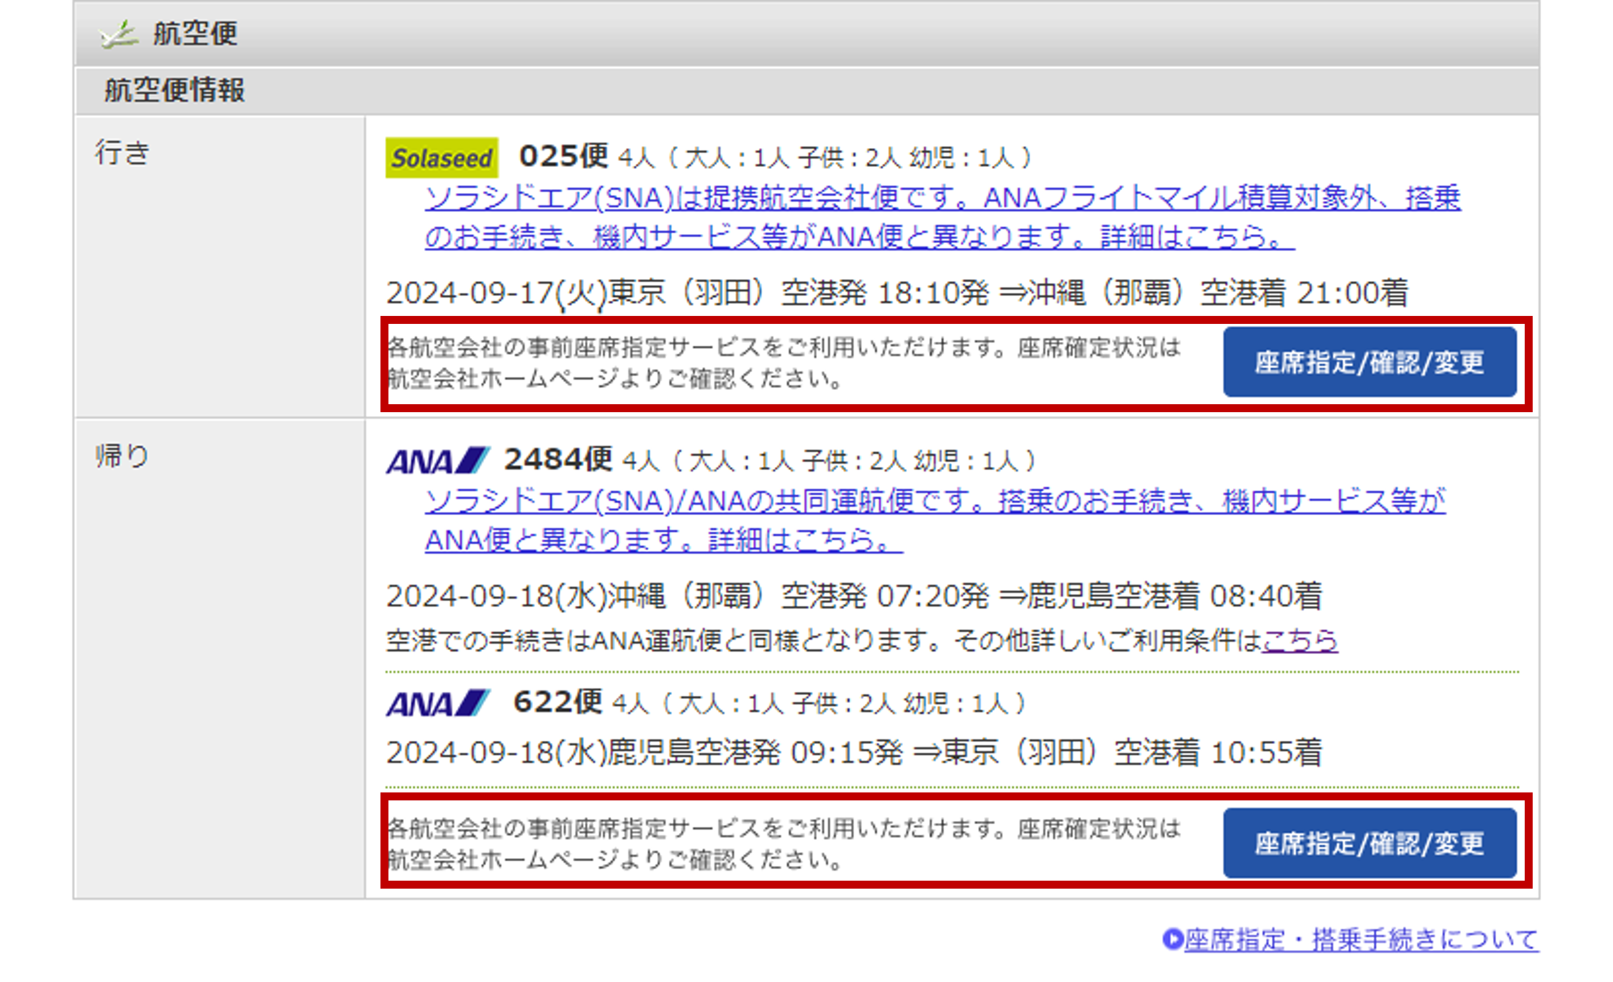This screenshot has height=982, width=1613.
Task: Click the 座席指定/確認/変更 button for outbound flight
Action: coord(1369,362)
